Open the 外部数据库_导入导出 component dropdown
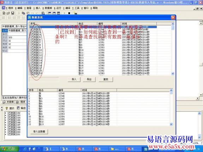This screenshot has width=203, height=152. (x=14, y=26)
